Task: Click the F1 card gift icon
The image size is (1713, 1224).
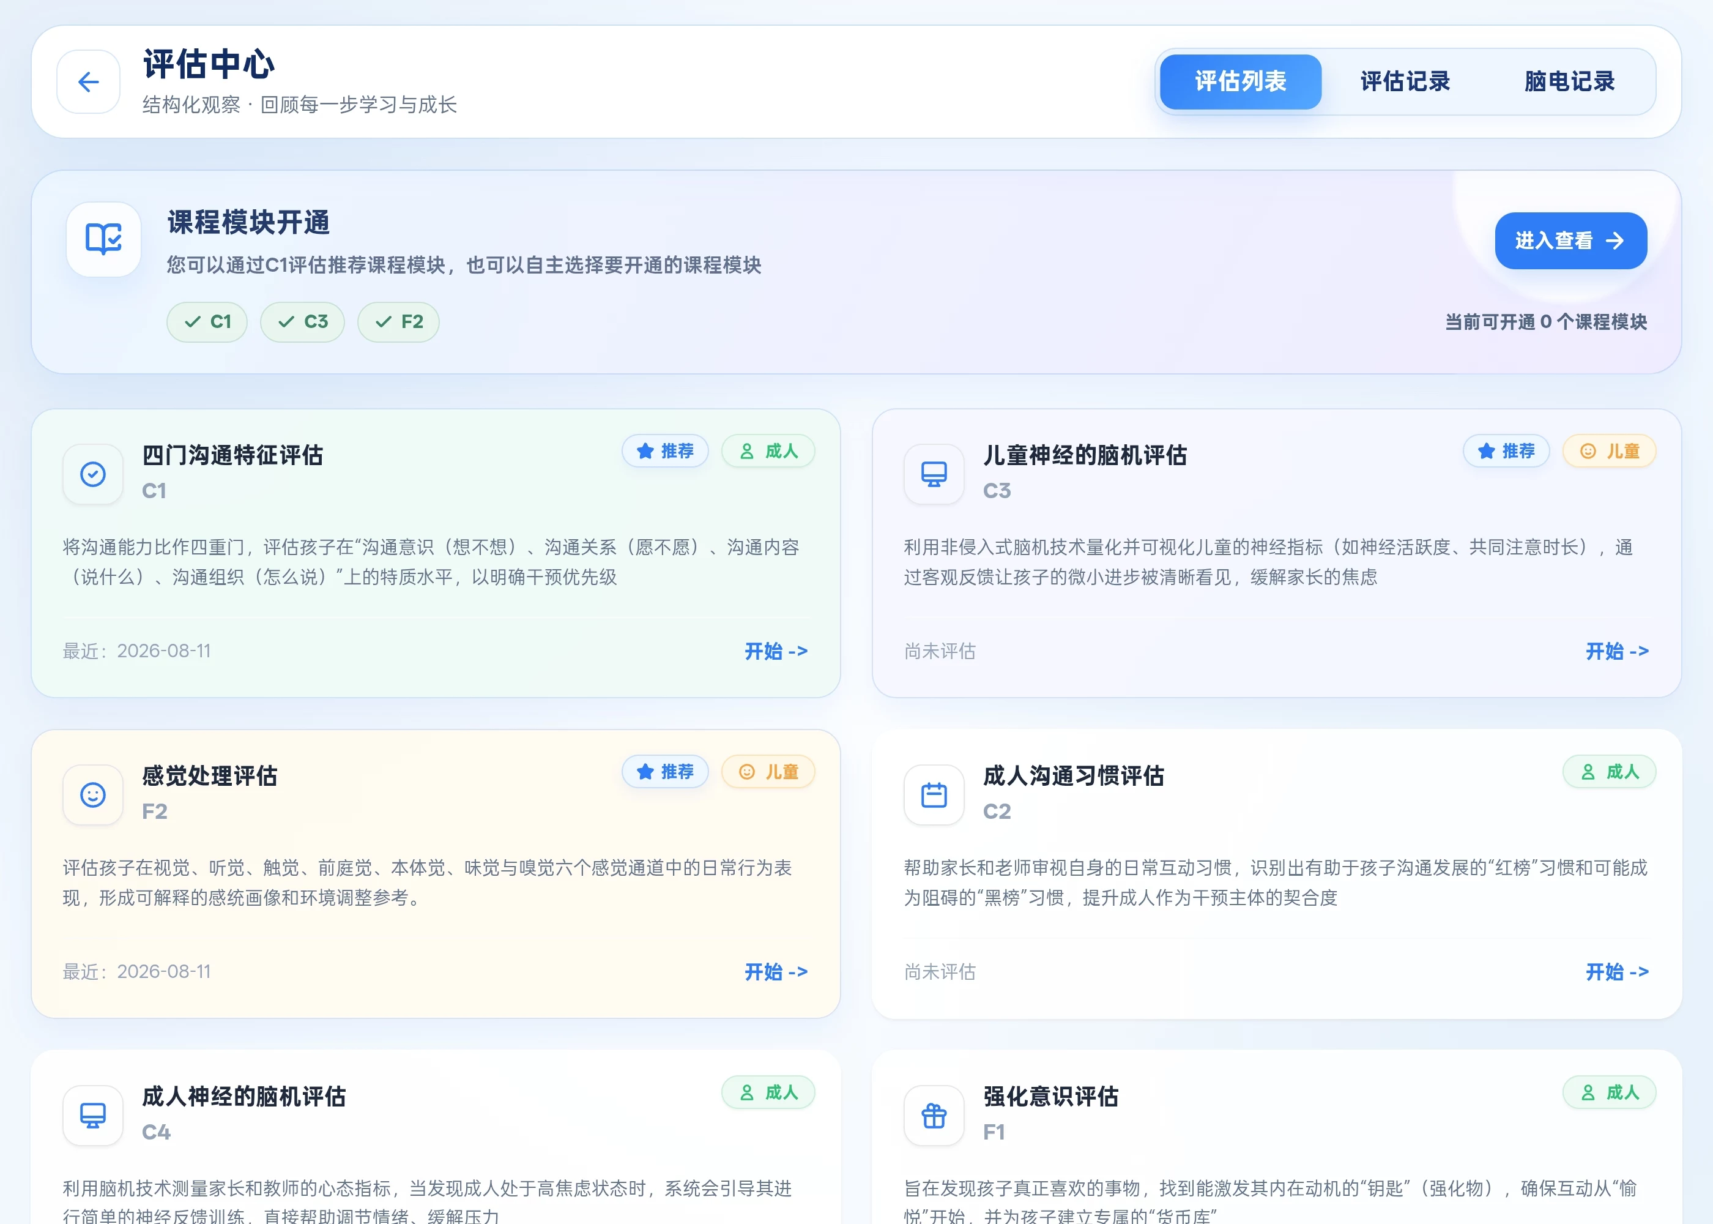Action: (x=934, y=1116)
